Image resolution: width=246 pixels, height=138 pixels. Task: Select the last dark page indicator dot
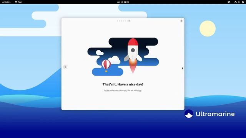tap(129, 21)
